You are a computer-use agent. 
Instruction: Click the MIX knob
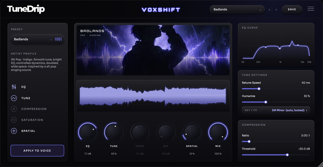tap(218, 132)
